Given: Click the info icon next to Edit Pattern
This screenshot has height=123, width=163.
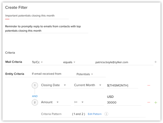Looking at the screenshot, I should [106, 114].
